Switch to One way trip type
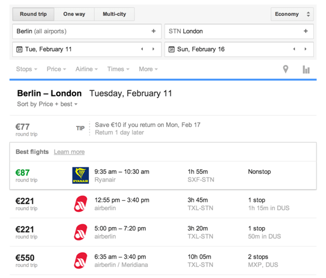This screenshot has height=278, width=326. tap(74, 14)
